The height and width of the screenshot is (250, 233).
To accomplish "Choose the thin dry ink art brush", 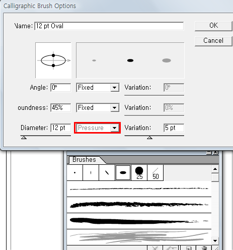I will 139,189.
